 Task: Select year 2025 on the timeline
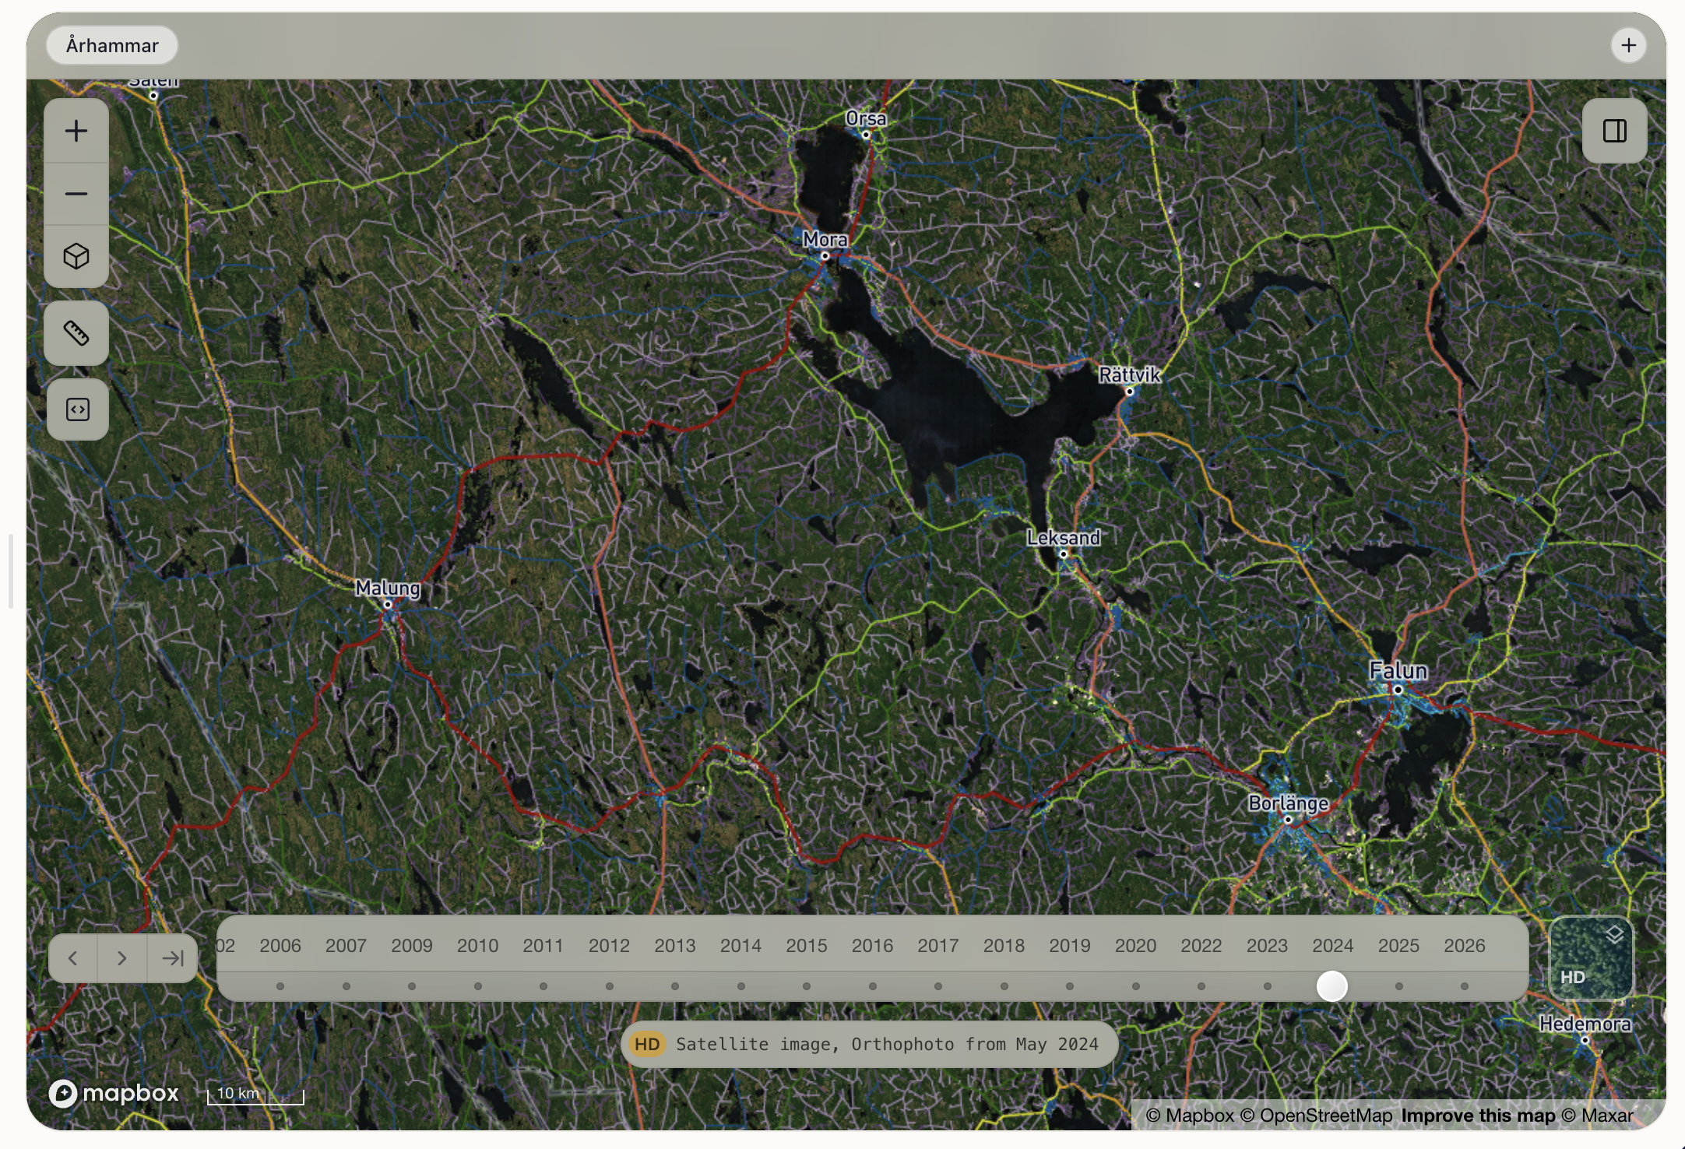click(x=1398, y=946)
